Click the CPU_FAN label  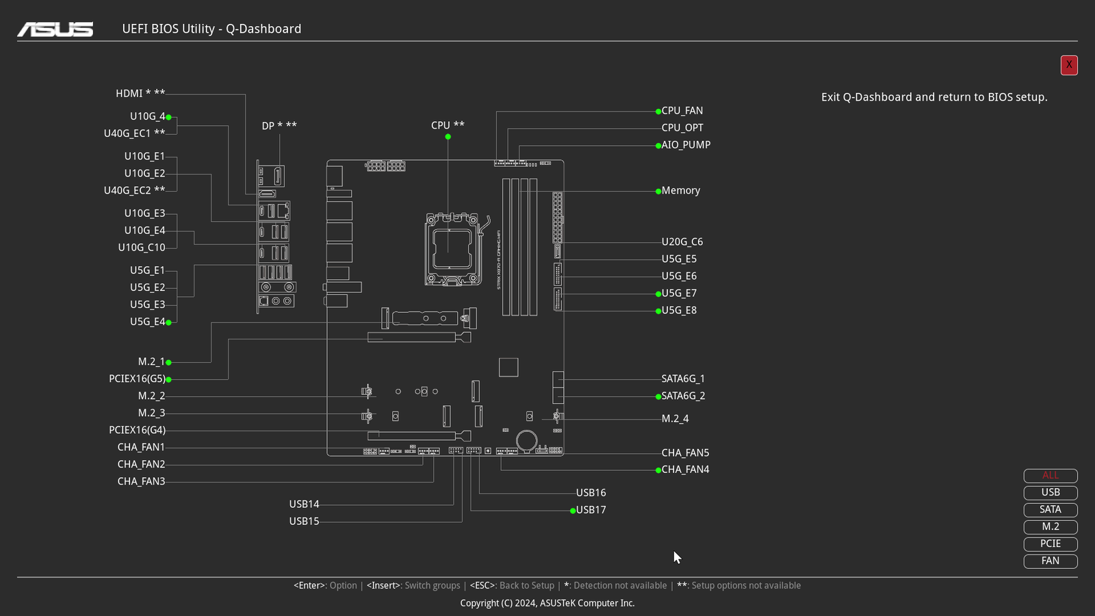(682, 111)
